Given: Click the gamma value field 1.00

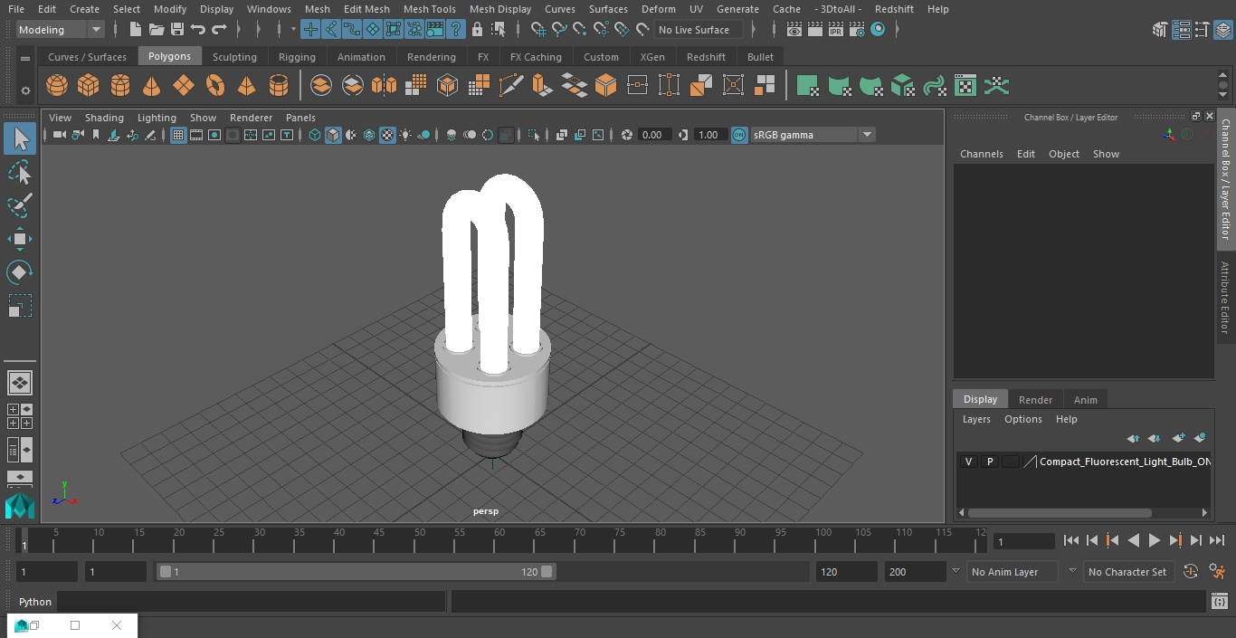Looking at the screenshot, I should pyautogui.click(x=708, y=135).
